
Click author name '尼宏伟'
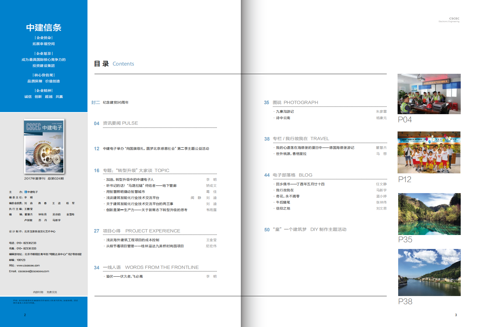tap(211, 246)
